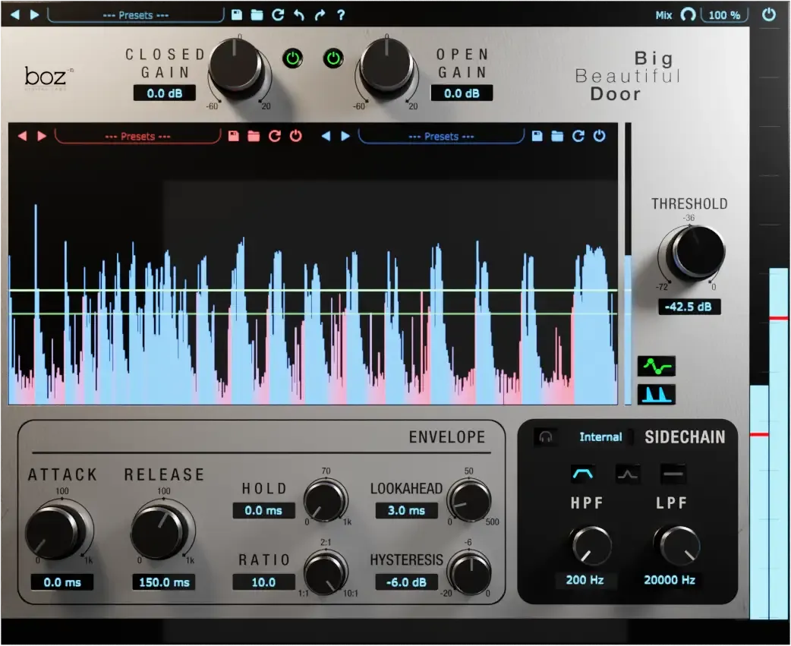791x646 pixels.
Task: Click the Release 150.0 ms value
Action: tap(164, 582)
